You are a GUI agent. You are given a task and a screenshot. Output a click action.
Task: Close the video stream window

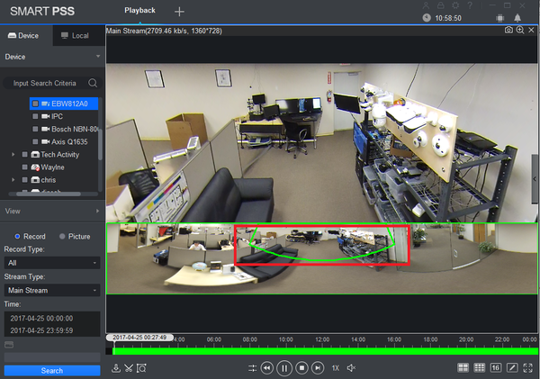click(x=531, y=31)
